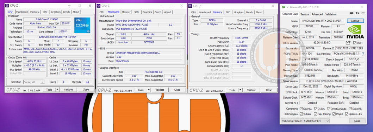Click the BIOS Version value 90.06.44.80.5D
Viewport: 373px width, 132px height.
pyautogui.click(x=322, y=43)
